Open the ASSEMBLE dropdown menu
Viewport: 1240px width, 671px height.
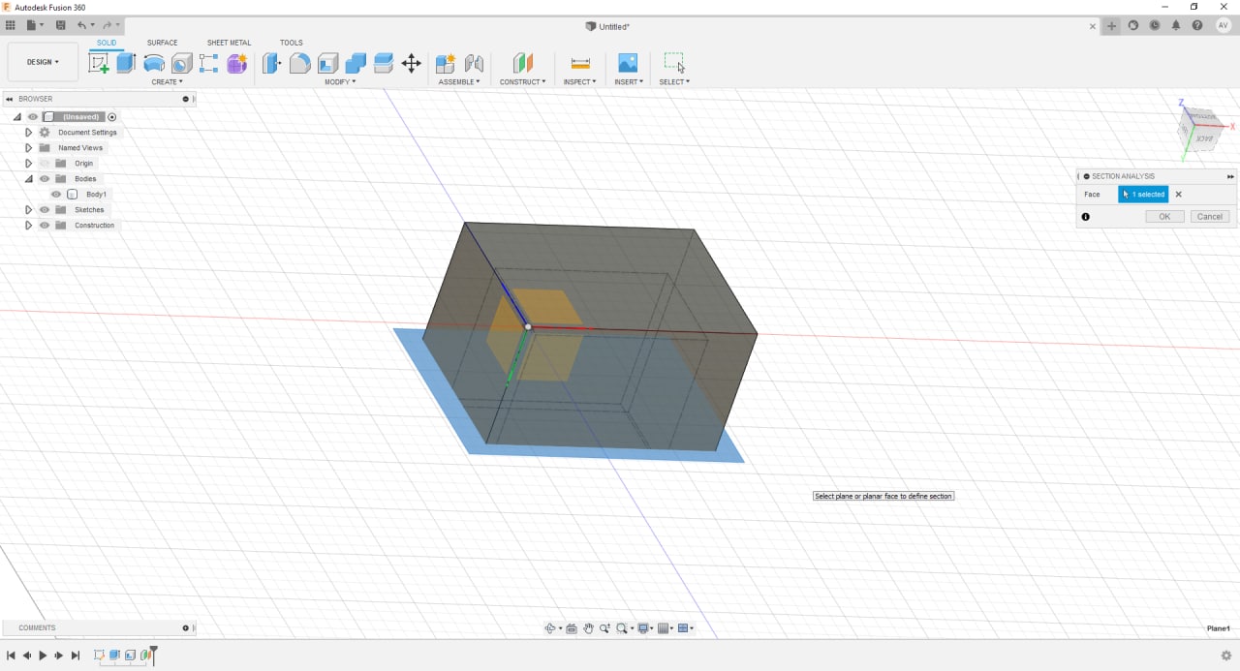click(459, 82)
